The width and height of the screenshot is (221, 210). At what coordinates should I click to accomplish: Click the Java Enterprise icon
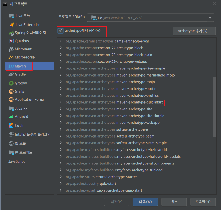[x=11, y=25]
